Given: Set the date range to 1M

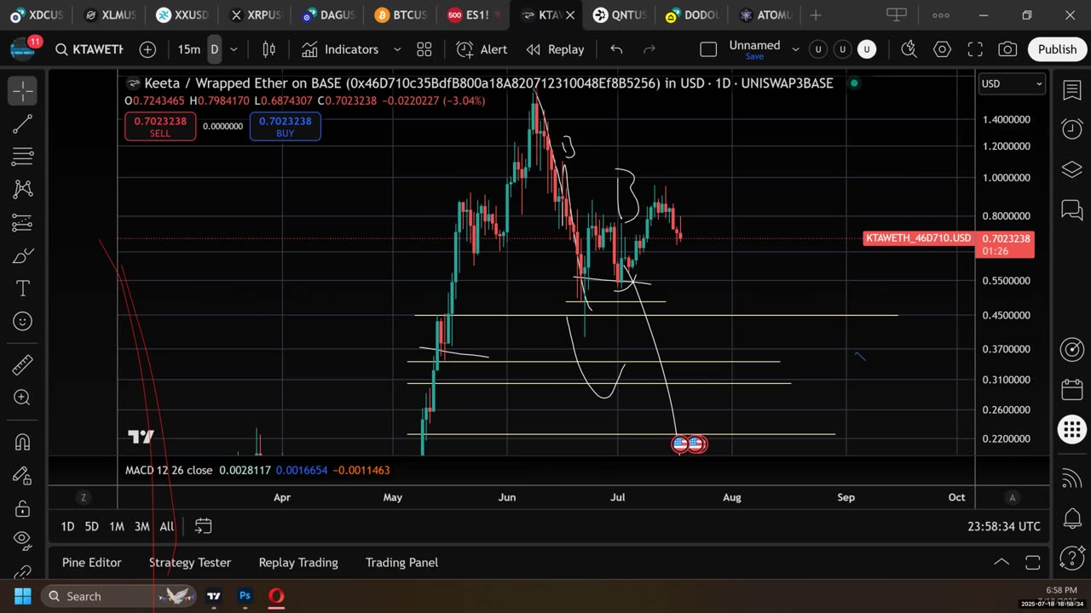Looking at the screenshot, I should click(117, 526).
